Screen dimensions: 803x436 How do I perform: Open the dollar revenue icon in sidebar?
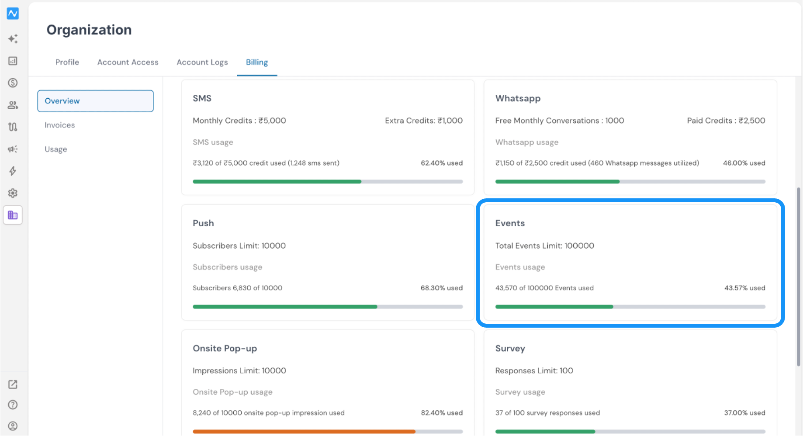point(13,83)
